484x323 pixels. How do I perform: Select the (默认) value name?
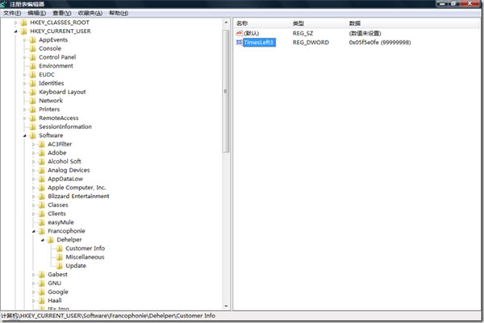(x=251, y=33)
